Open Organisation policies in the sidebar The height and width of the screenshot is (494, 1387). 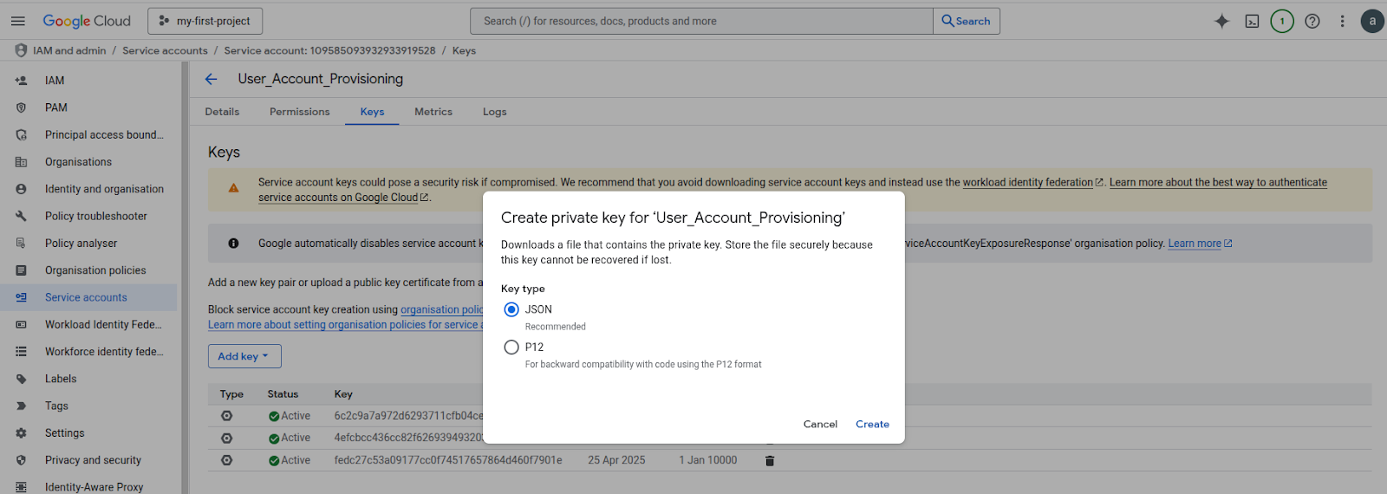[x=95, y=270]
